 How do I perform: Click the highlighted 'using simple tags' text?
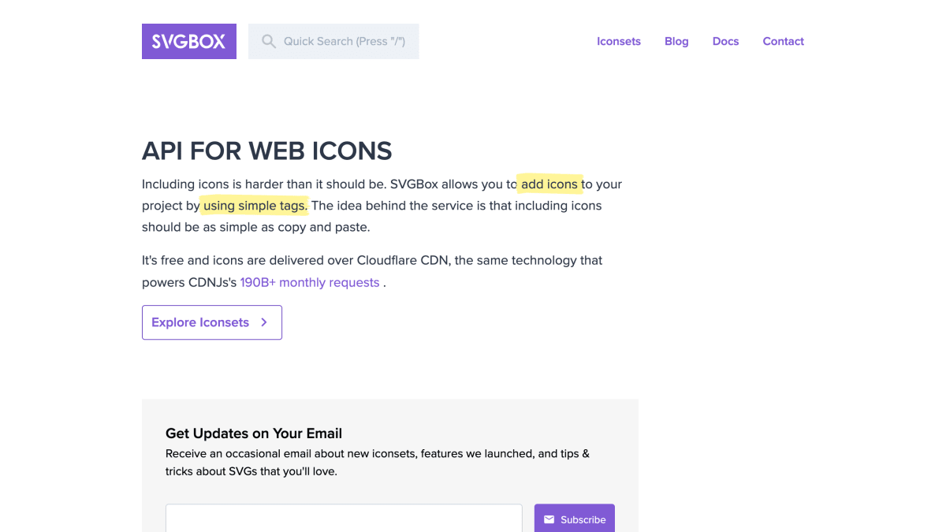coord(255,206)
